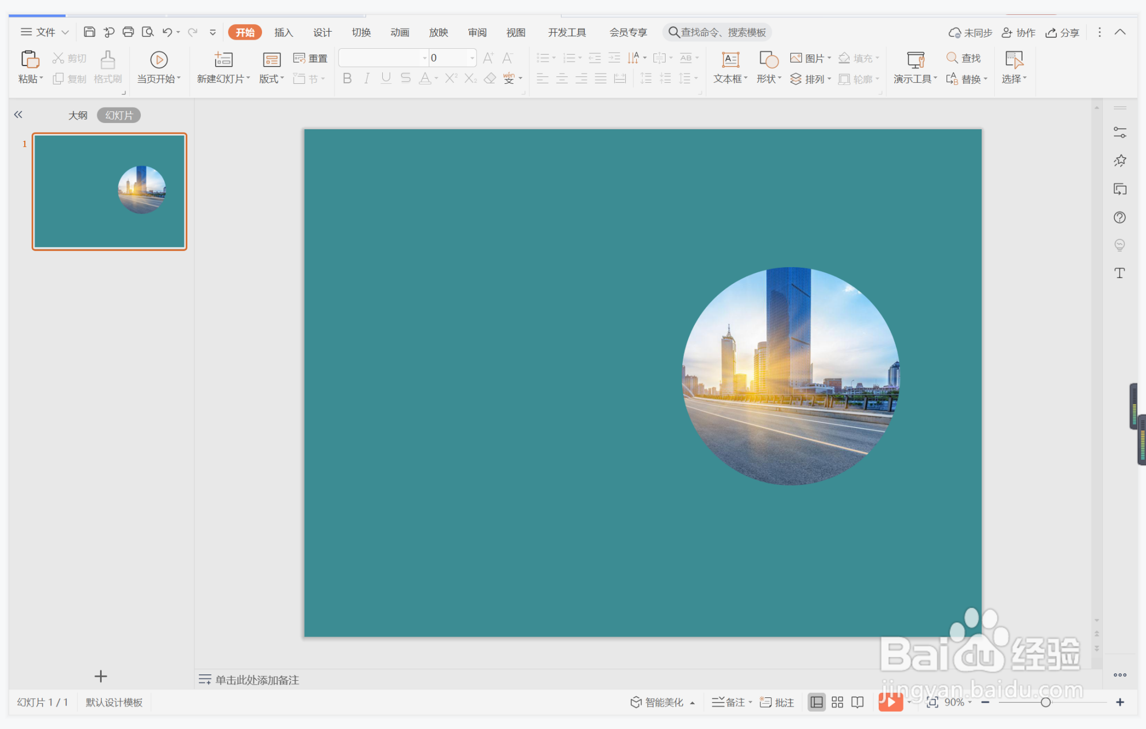
Task: Click the fit-to-window zoom icon
Action: [932, 702]
